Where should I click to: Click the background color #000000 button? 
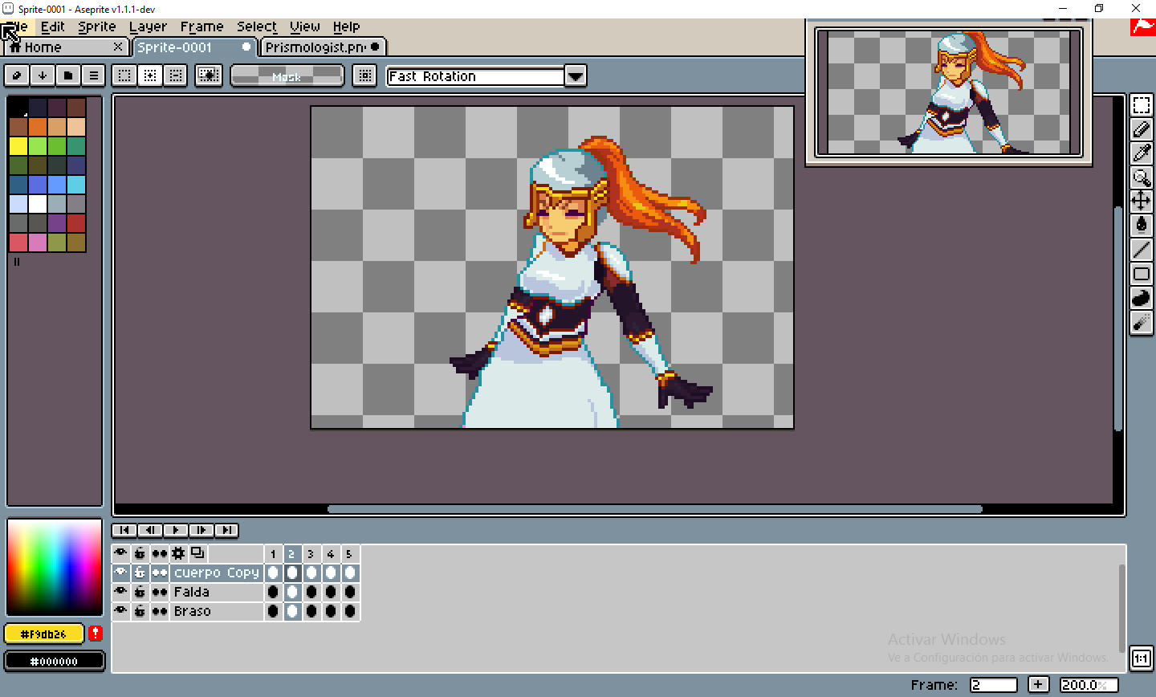point(55,661)
